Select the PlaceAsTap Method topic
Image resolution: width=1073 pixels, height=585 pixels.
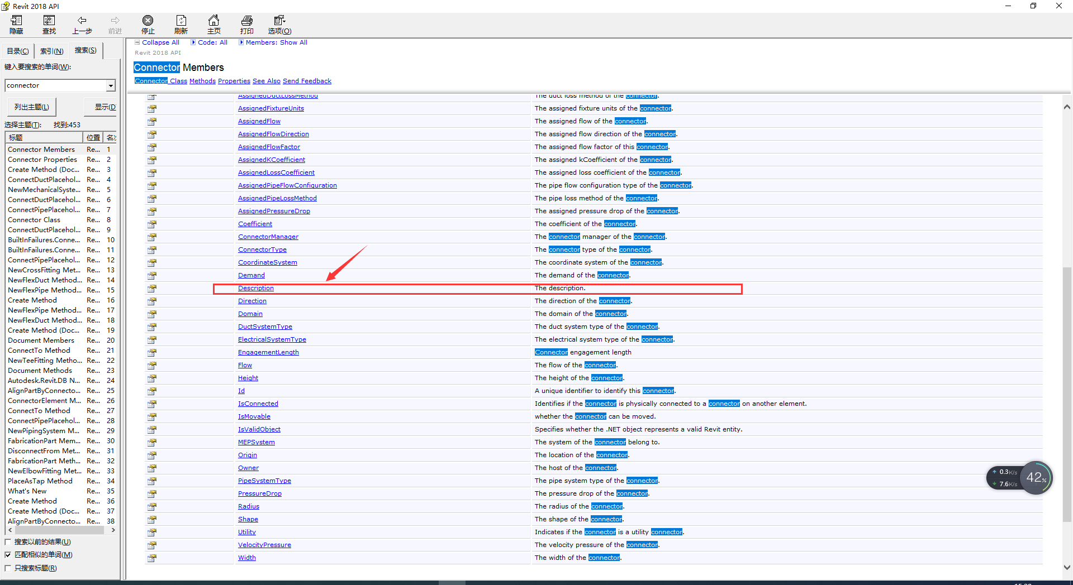[40, 481]
